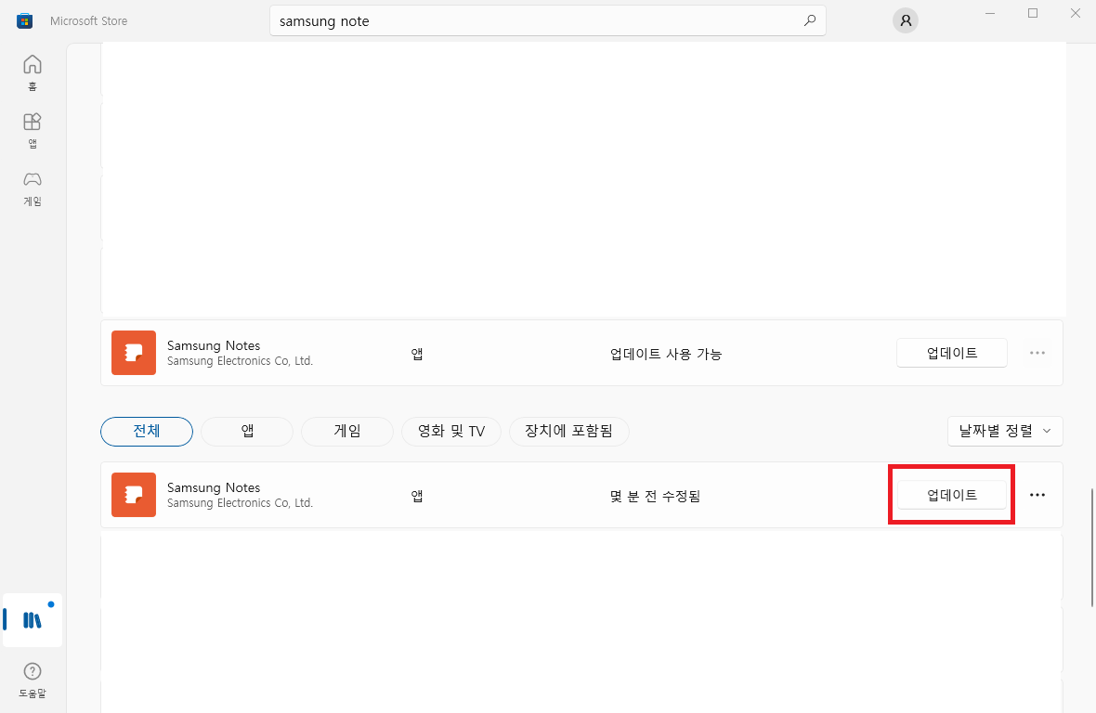Click the vertical scrollbar thumb
1096x713 pixels.
click(x=1091, y=548)
